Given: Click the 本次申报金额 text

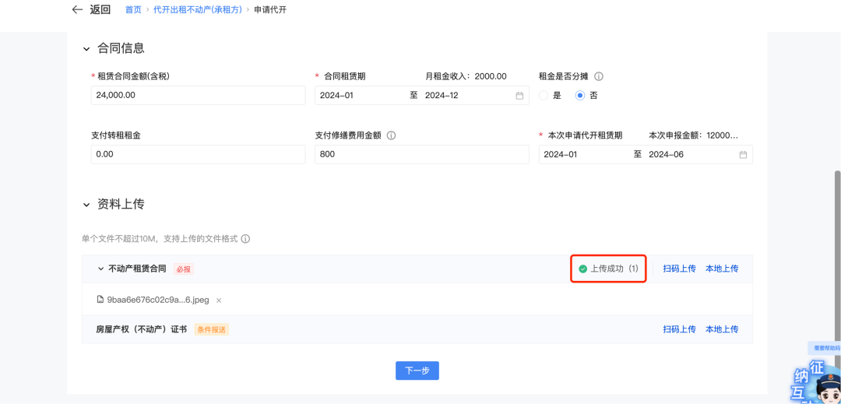Looking at the screenshot, I should click(x=694, y=135).
